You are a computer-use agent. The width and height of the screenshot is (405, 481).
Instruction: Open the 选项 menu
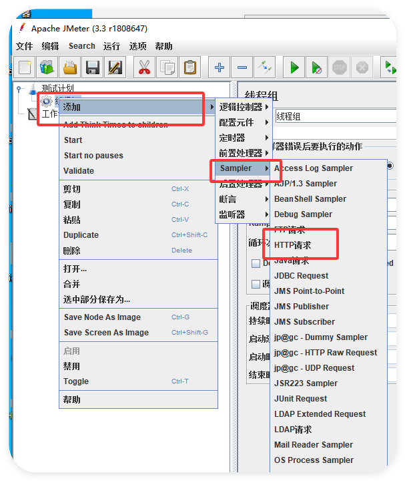point(137,46)
